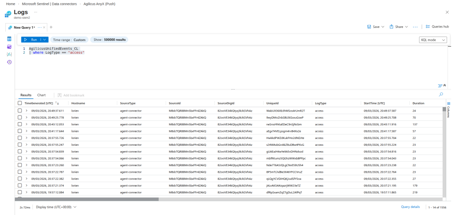Check the row at 20:37:55.247

click(x=20, y=144)
